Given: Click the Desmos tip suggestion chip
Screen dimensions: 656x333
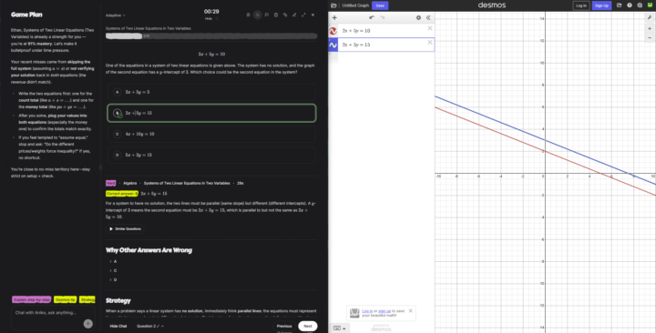Looking at the screenshot, I should pyautogui.click(x=66, y=299).
